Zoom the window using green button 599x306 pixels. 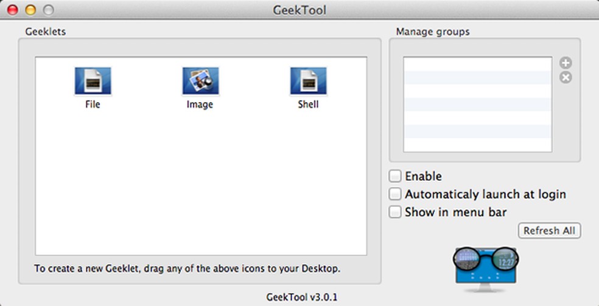47,10
